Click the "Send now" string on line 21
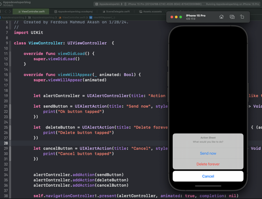Viewport: 262px width, 199px height. (x=138, y=106)
